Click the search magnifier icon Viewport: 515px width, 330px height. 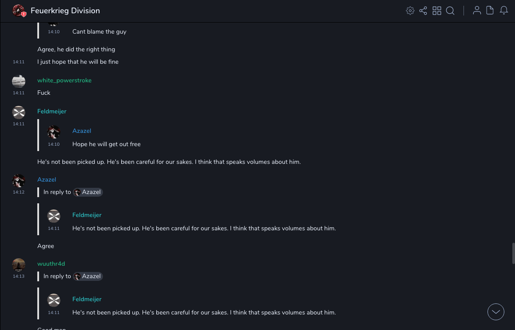coord(450,11)
